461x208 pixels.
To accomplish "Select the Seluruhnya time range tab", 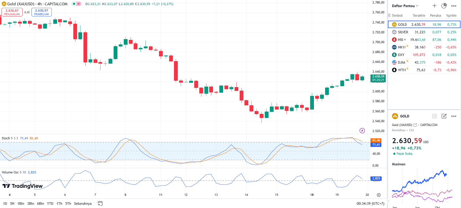I will tap(83, 203).
